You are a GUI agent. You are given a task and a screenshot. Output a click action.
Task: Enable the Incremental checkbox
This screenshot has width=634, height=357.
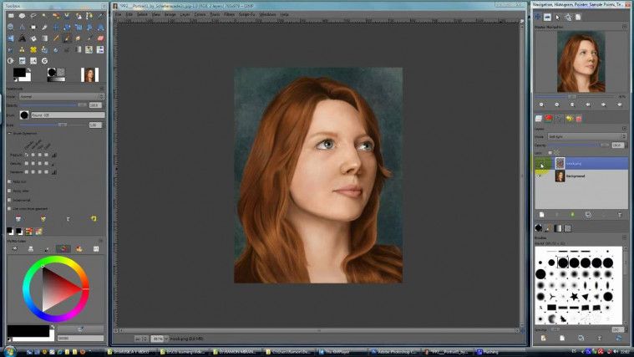click(9, 200)
